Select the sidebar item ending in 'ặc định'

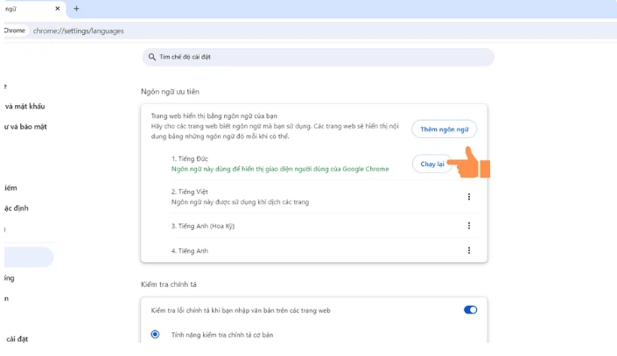click(x=17, y=208)
